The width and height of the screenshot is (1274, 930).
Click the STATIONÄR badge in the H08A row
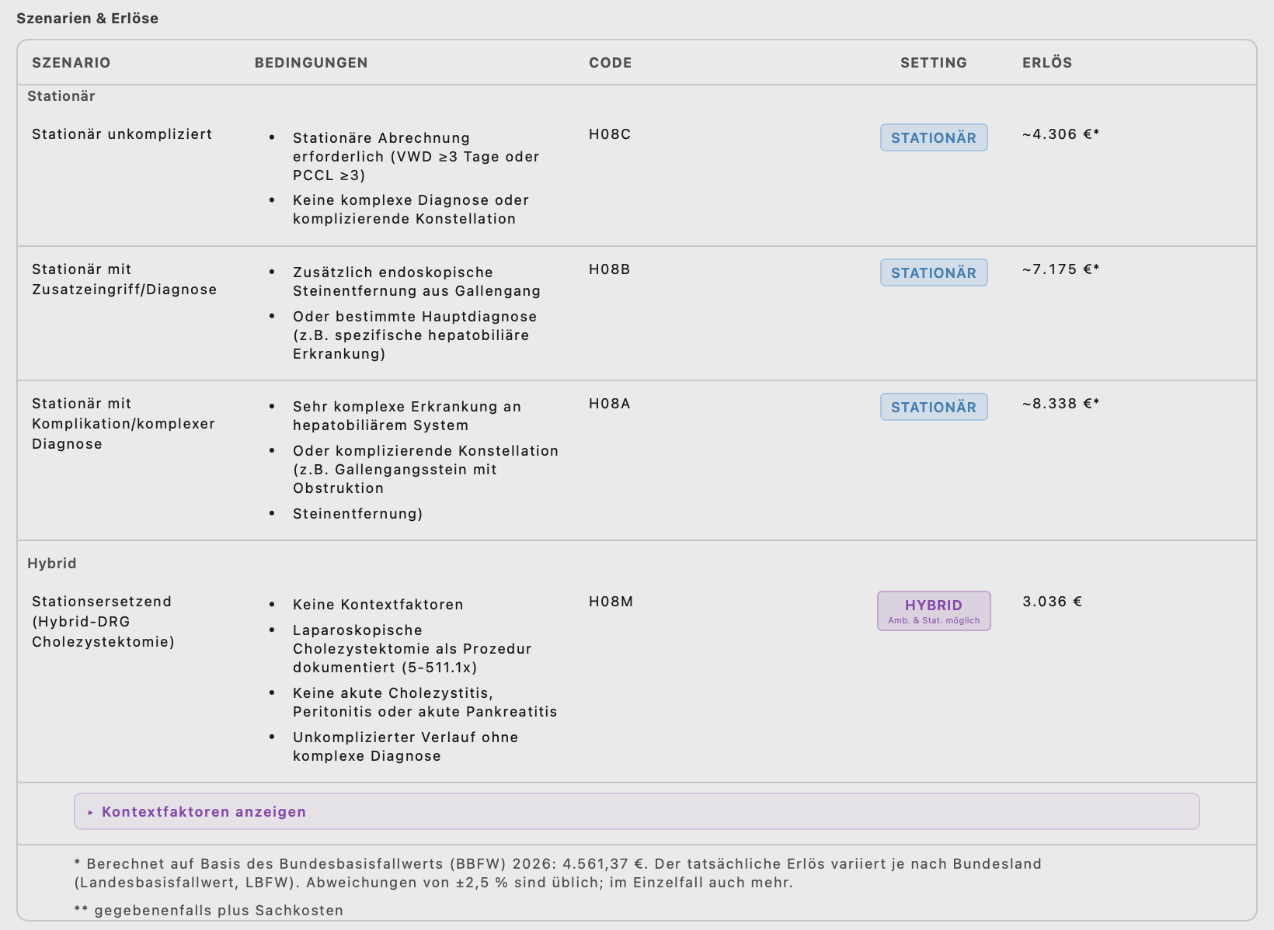click(933, 407)
